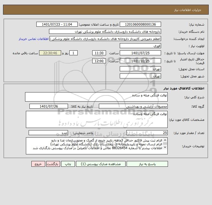
Task: Click the label تعداد / مقدار مورد نیاز
Action: [x=189, y=133]
